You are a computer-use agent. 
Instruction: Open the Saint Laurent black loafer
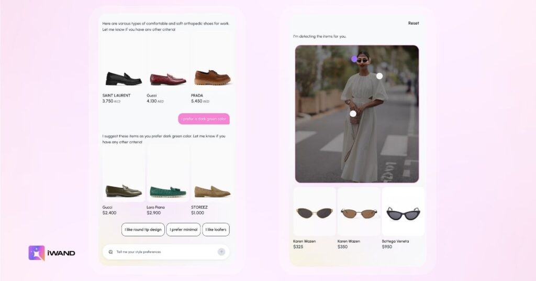point(124,79)
